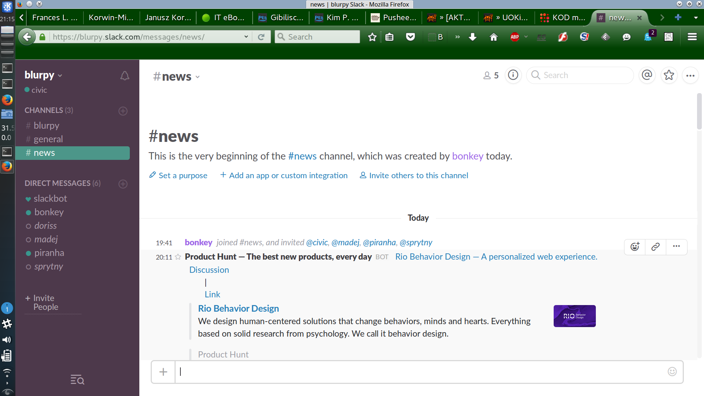Focus Slack channel search field

[x=580, y=75]
